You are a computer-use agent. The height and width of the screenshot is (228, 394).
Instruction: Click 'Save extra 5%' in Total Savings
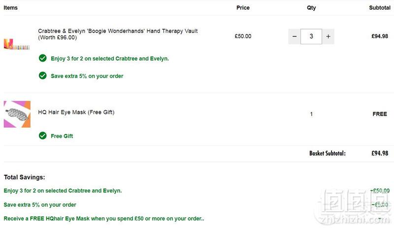point(40,205)
